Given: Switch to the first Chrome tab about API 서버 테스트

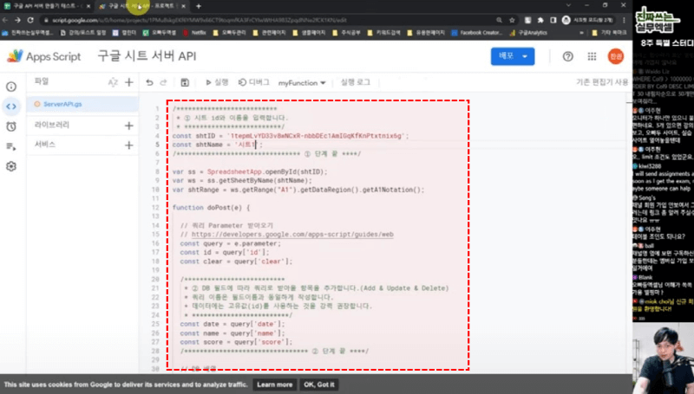Looking at the screenshot, I should 47,6.
